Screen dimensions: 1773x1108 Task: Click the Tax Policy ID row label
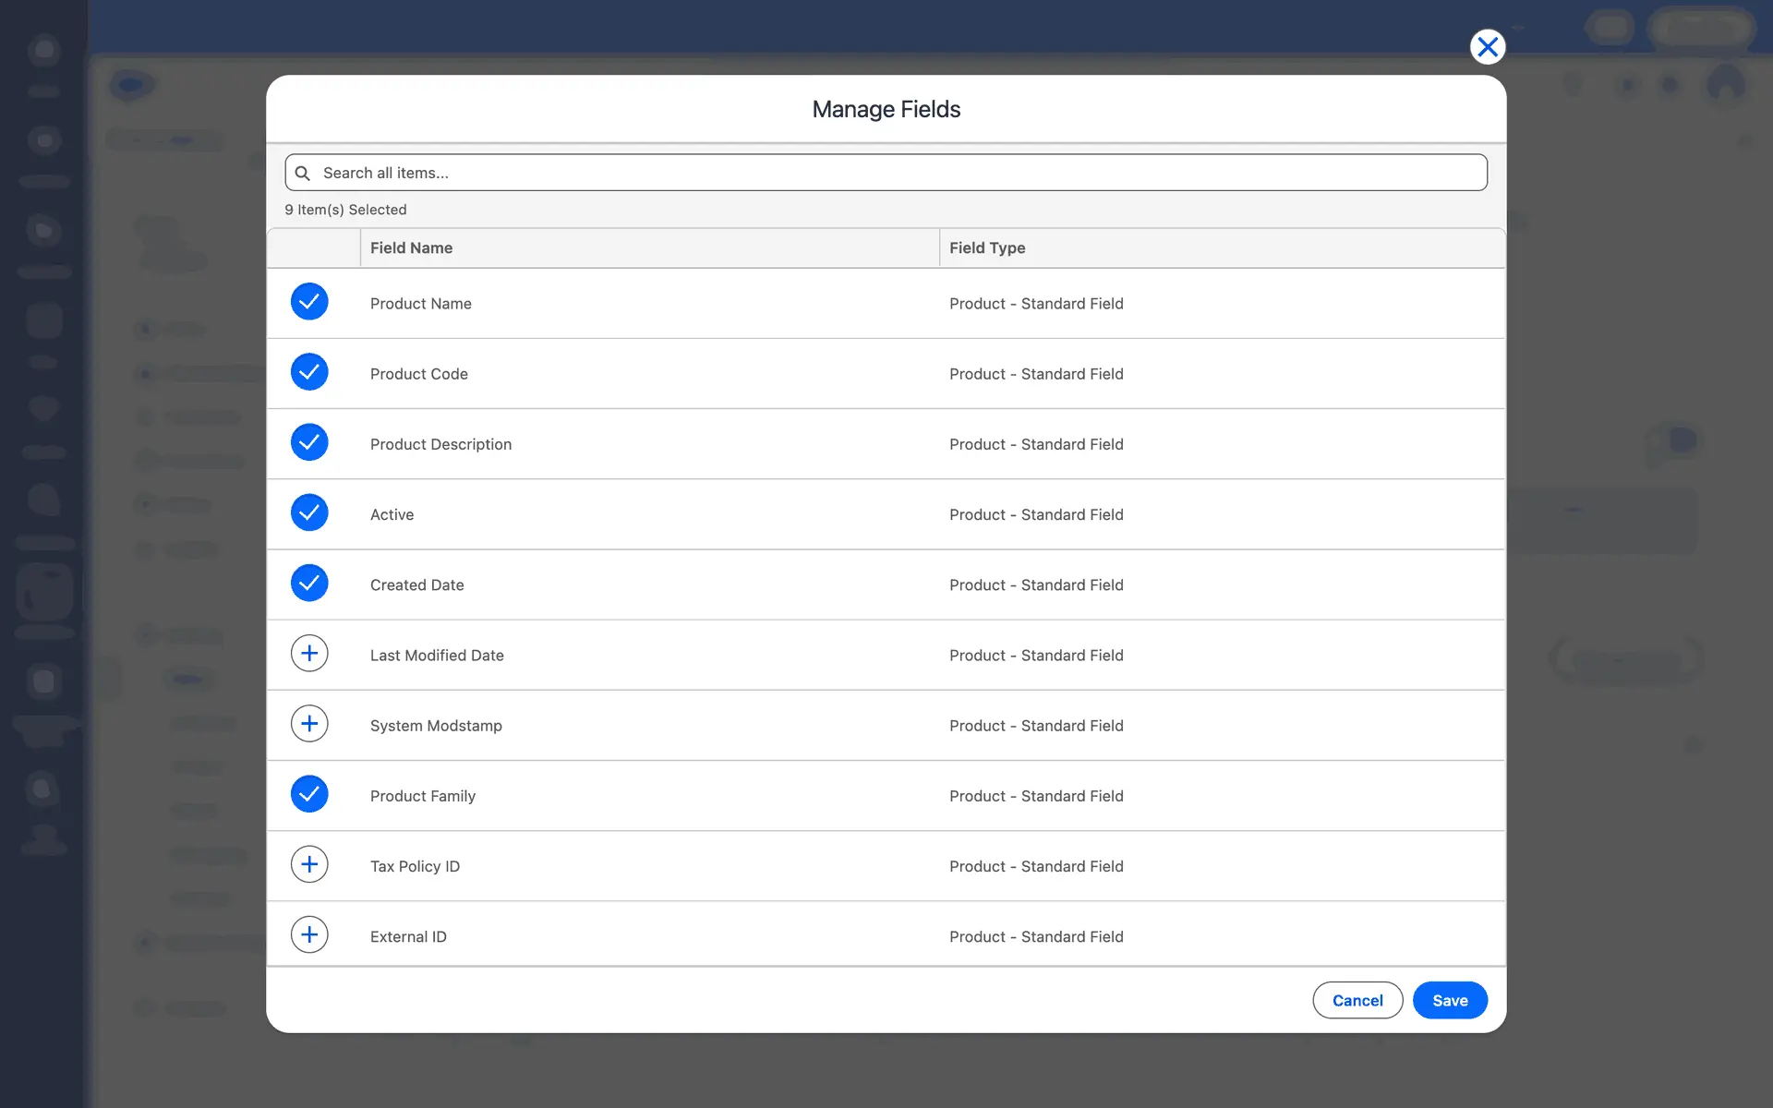coord(415,866)
